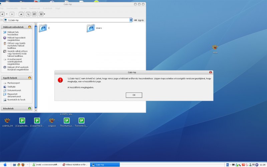This screenshot has width=267, height=167.
Task: Open Munkacsoport in Egyéb helyek
Action: coord(13,83)
